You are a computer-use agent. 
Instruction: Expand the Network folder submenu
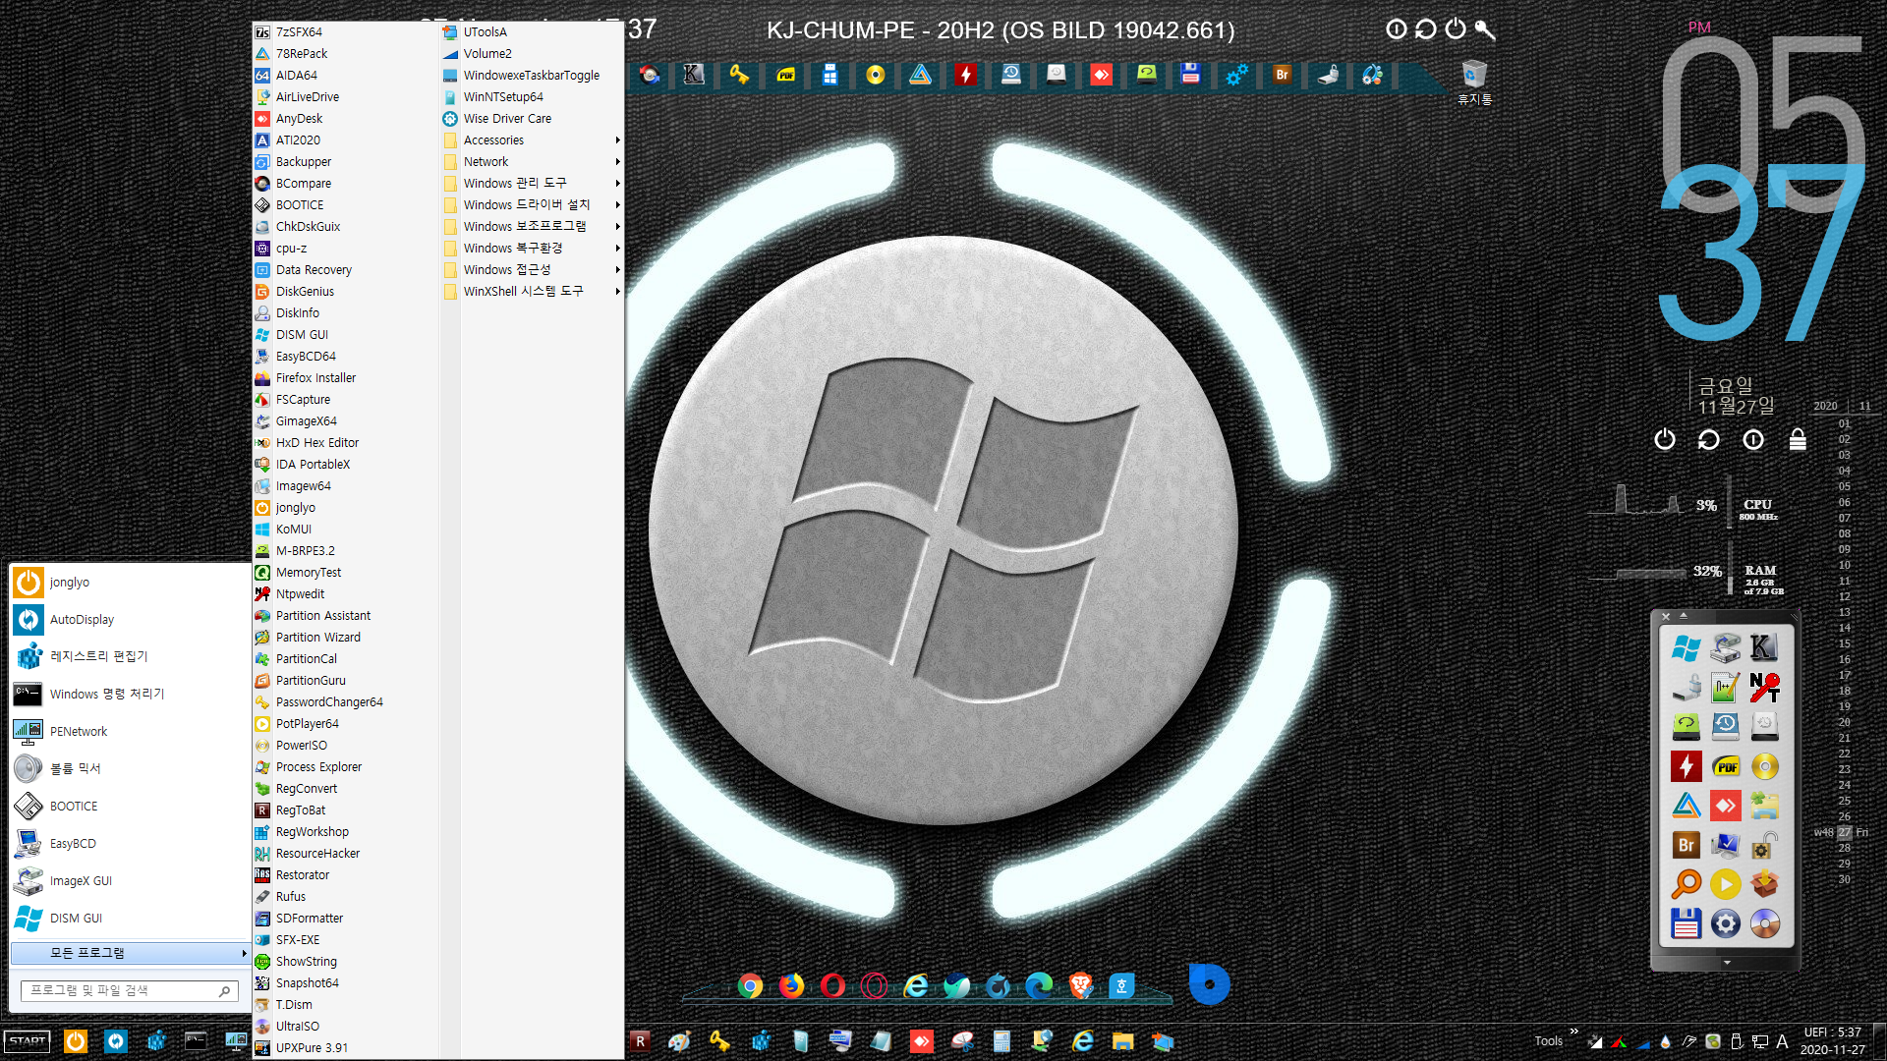coord(532,162)
